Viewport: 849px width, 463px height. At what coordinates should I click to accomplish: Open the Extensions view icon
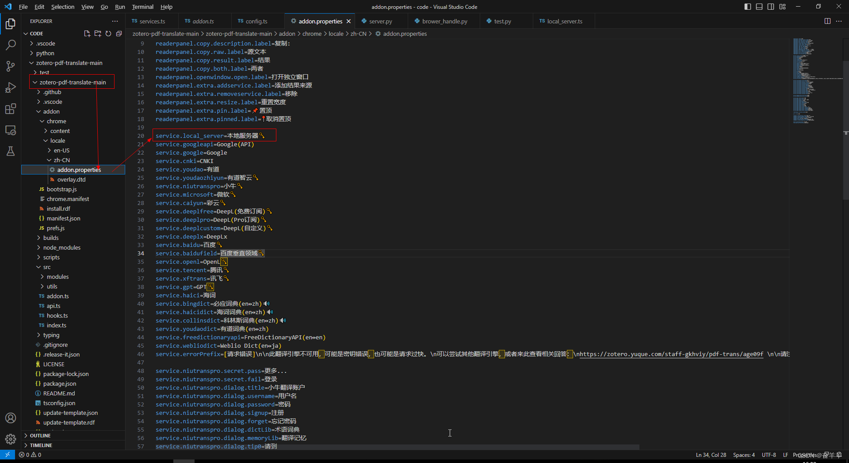[11, 109]
